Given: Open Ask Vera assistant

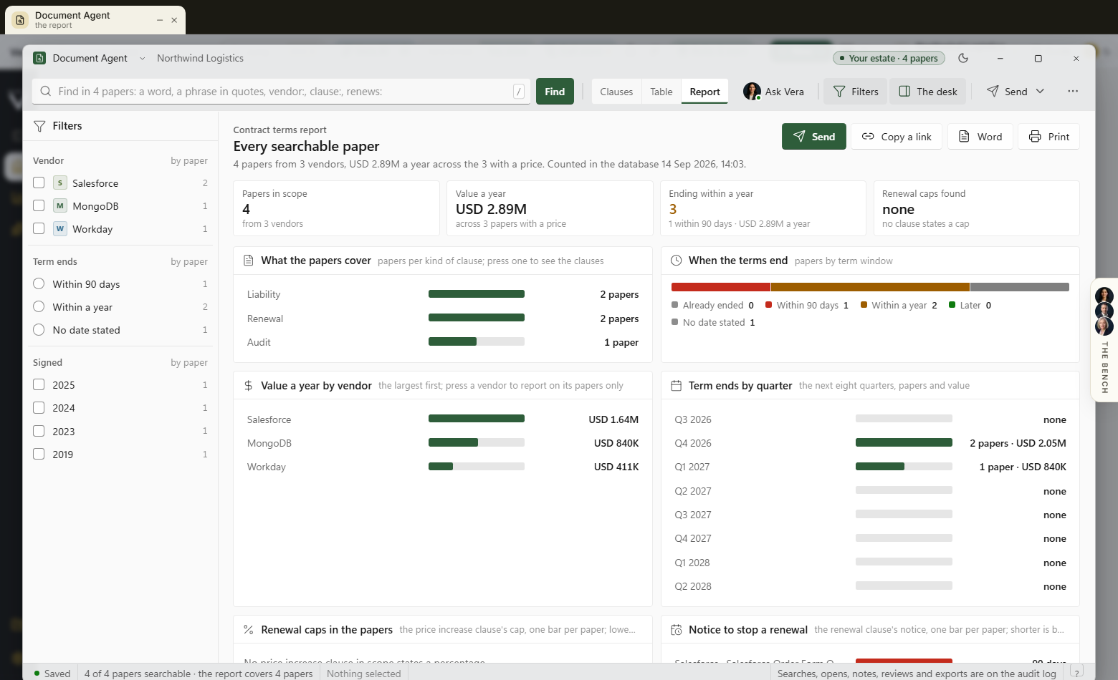Looking at the screenshot, I should (x=774, y=92).
